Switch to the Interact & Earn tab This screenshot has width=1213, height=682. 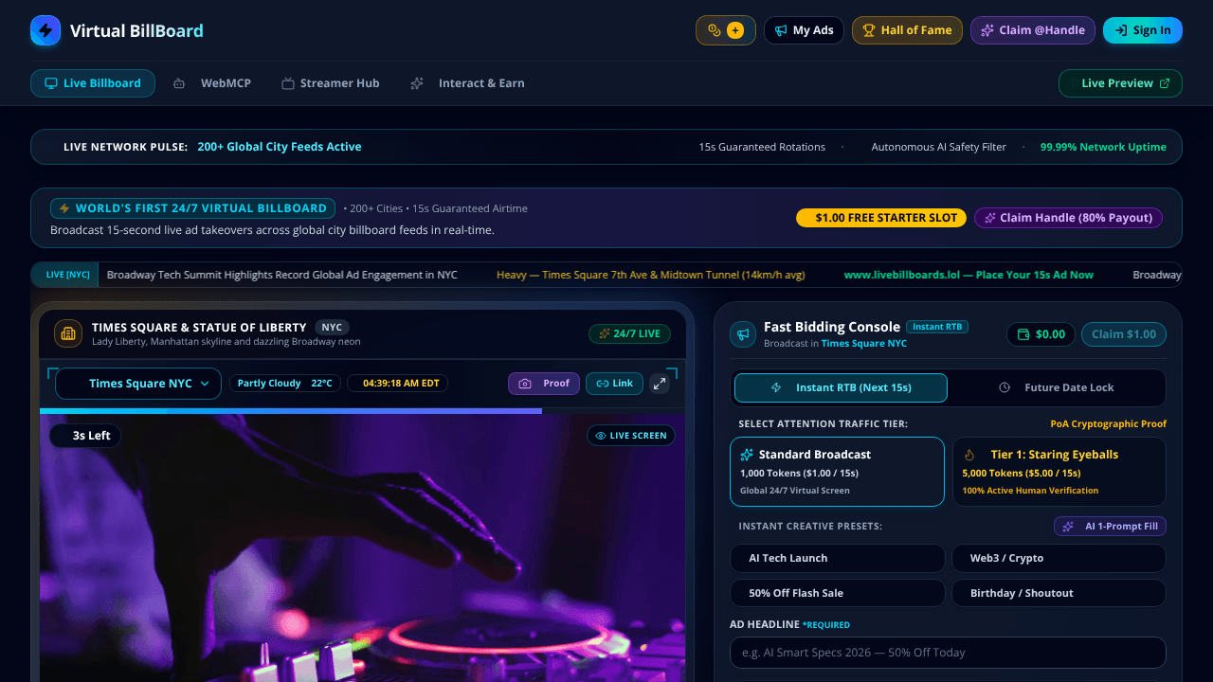(467, 83)
